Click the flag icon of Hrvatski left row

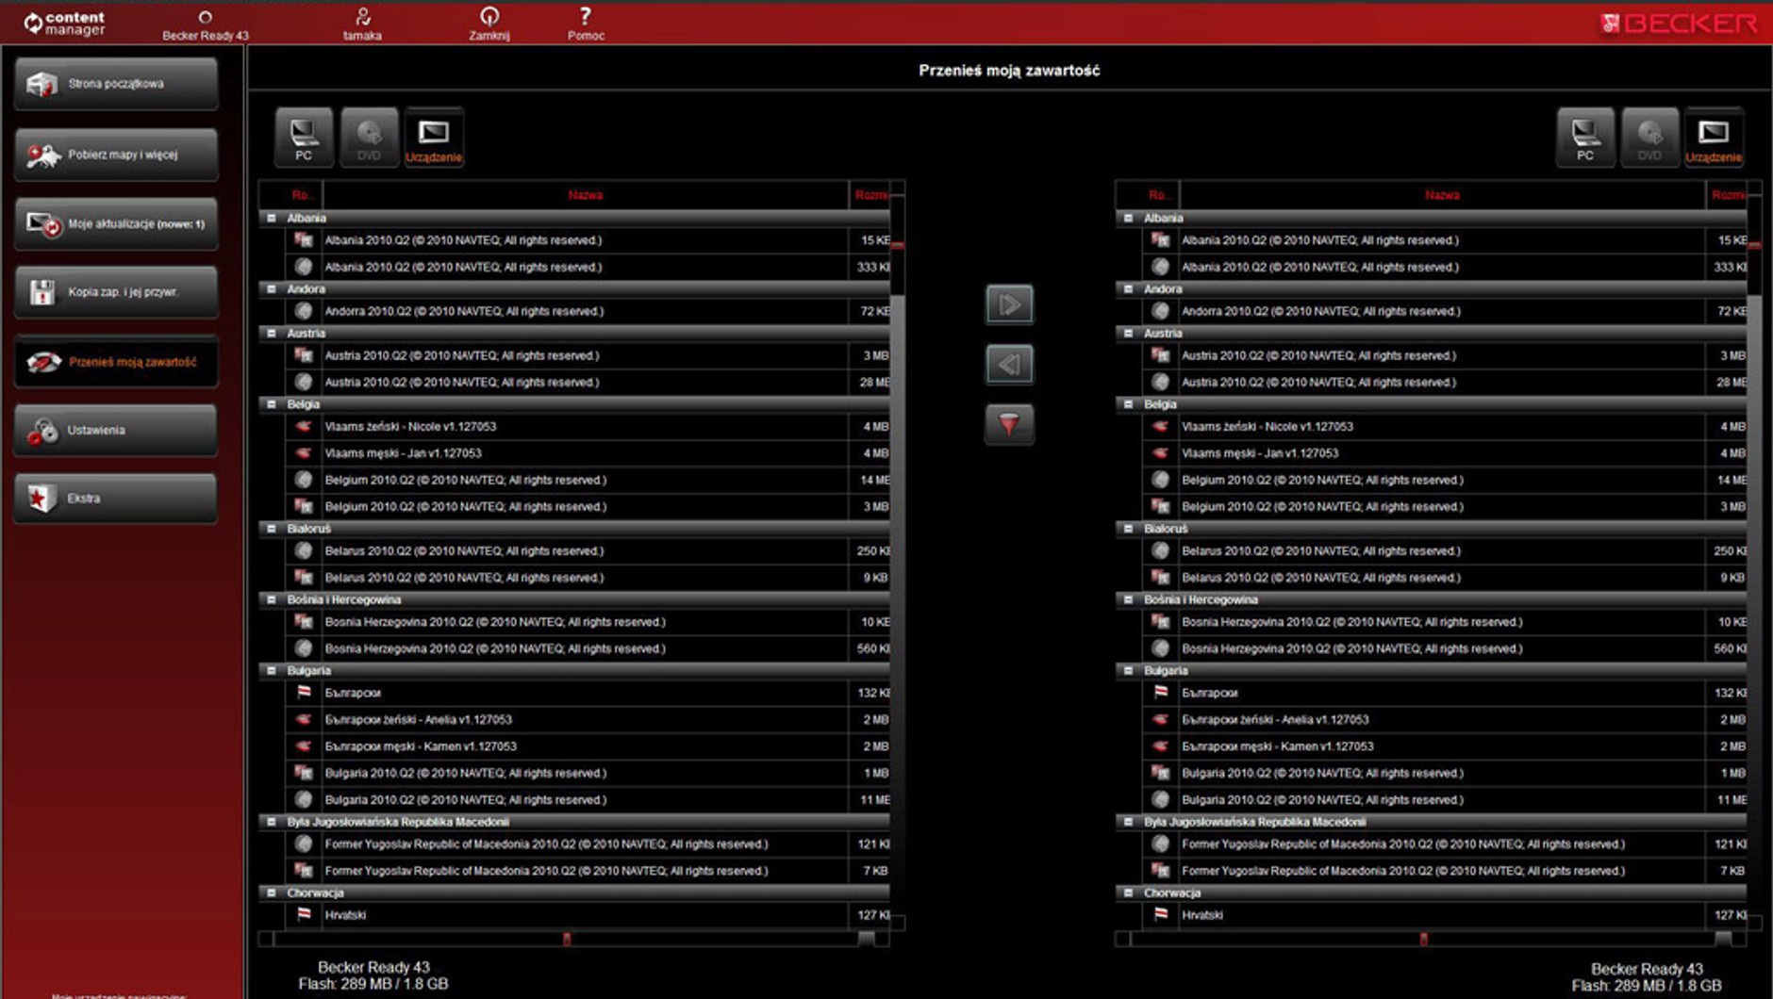pos(304,915)
